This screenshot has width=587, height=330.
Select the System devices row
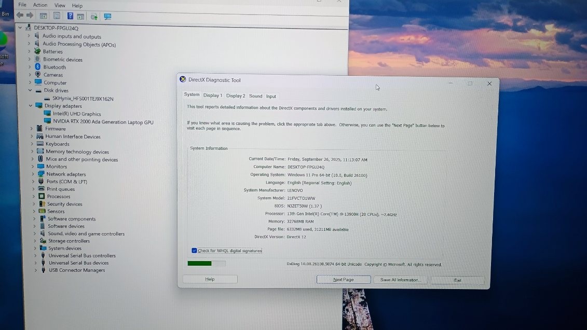point(64,248)
